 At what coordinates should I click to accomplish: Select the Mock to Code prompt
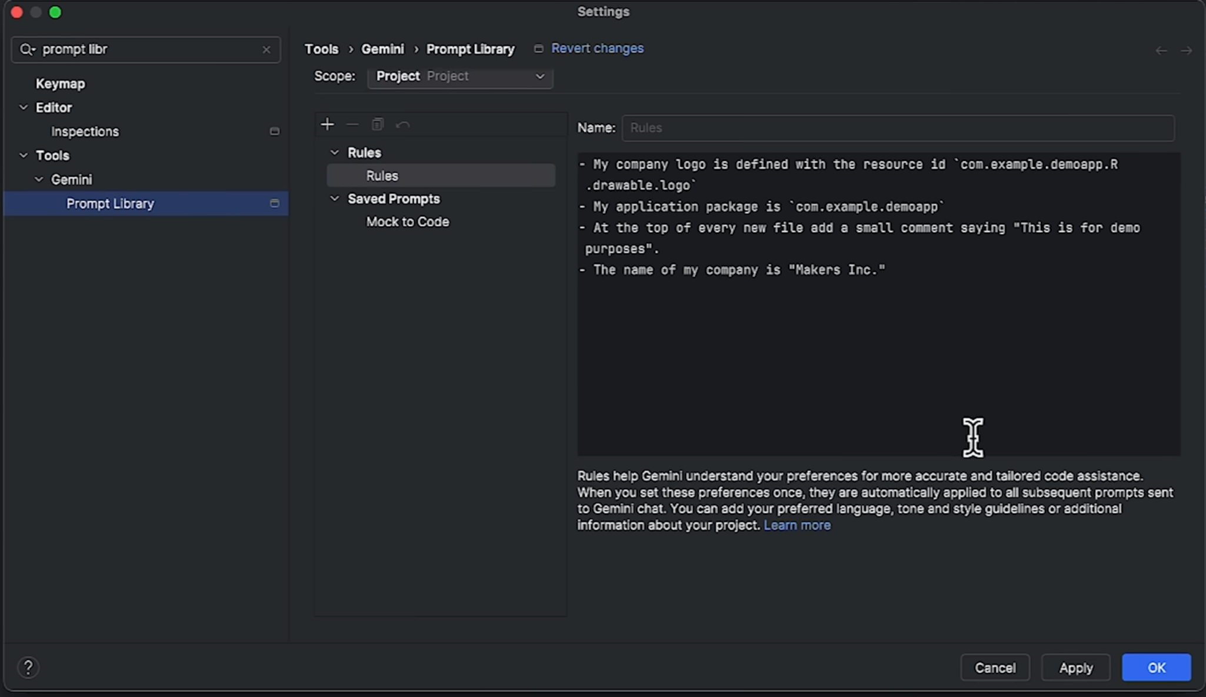pos(408,222)
